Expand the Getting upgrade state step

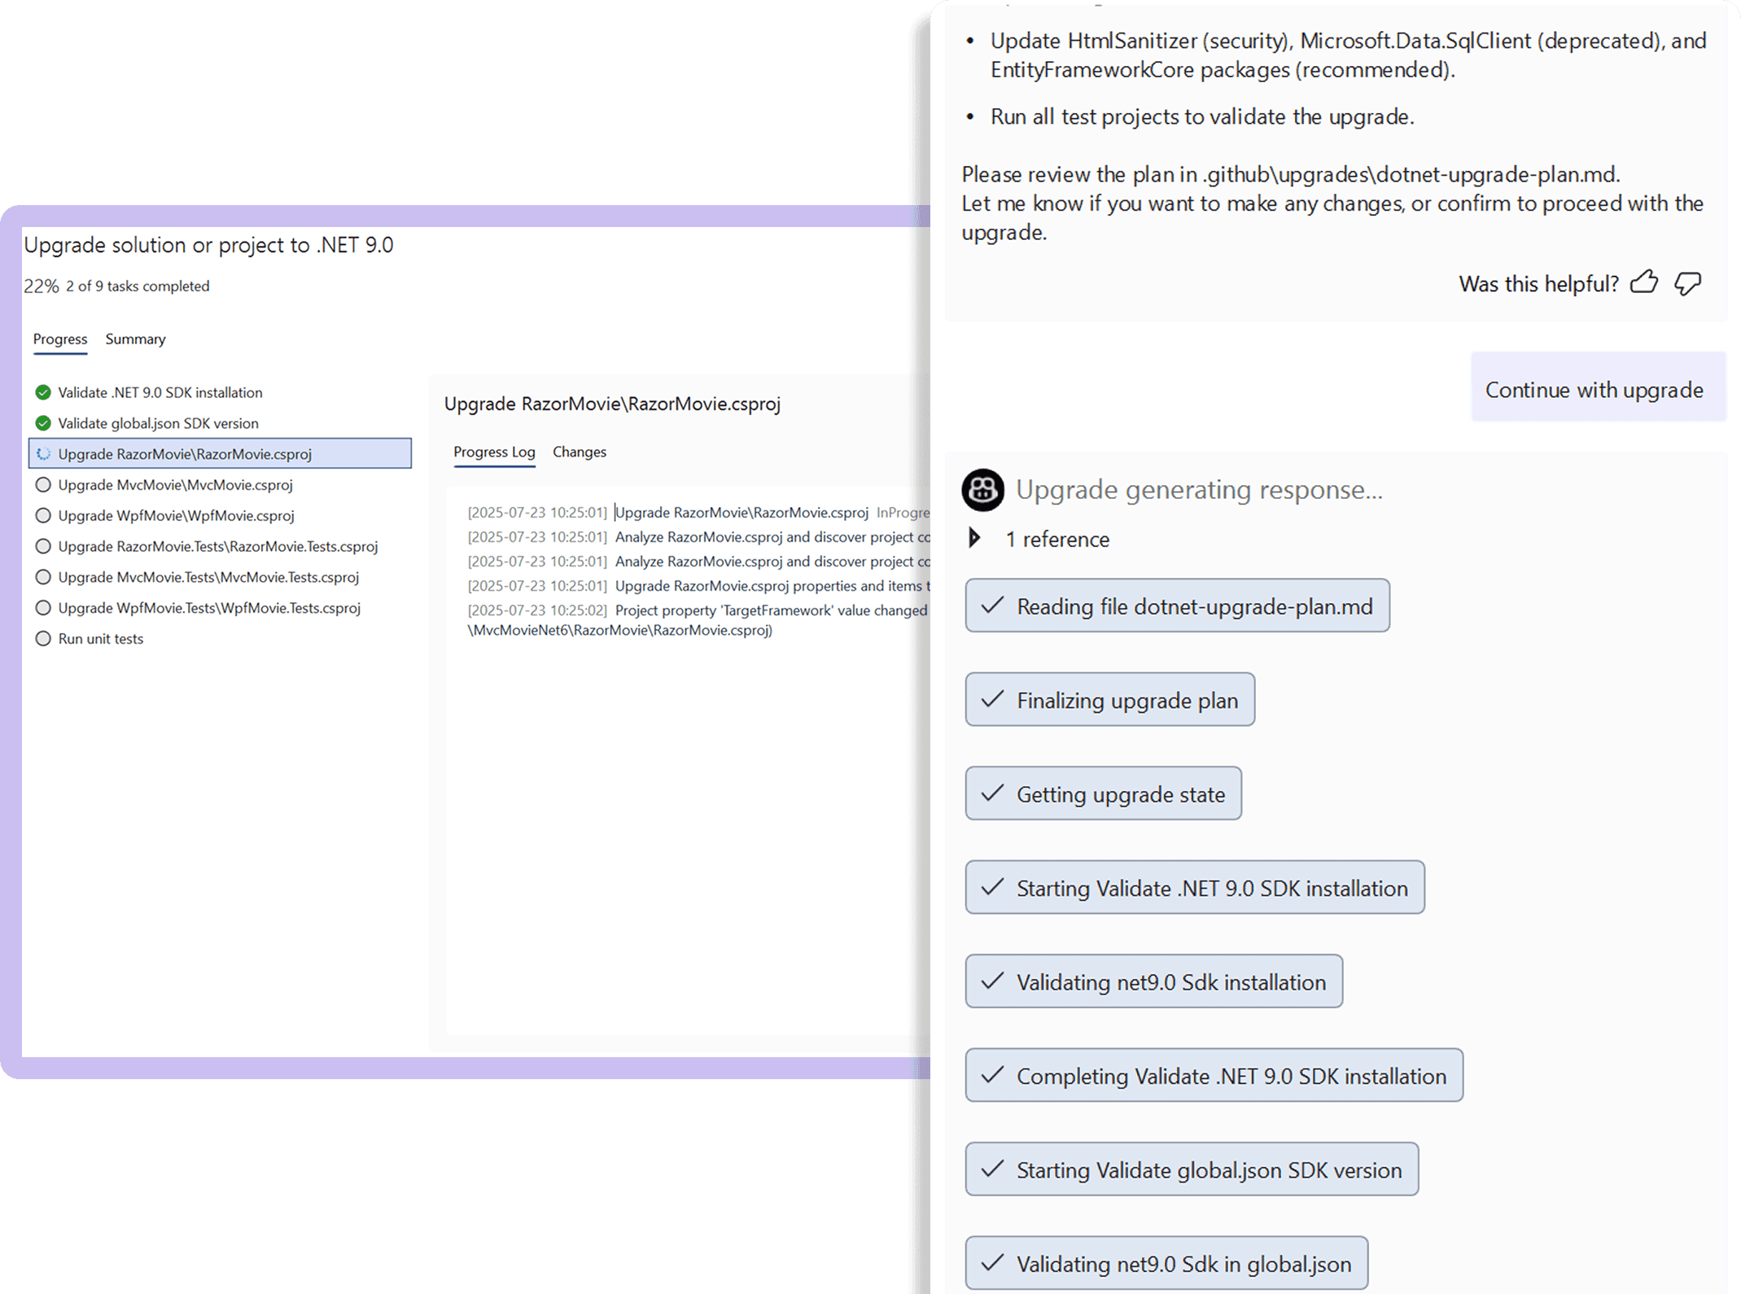pos(1103,793)
